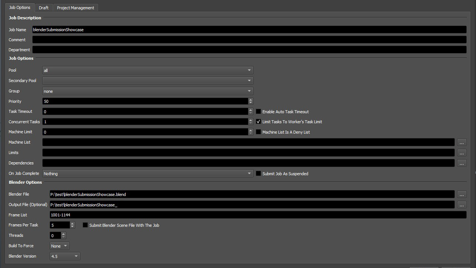Open the Blender Version dropdown
Viewport: 476px width, 268px height.
[x=65, y=256]
